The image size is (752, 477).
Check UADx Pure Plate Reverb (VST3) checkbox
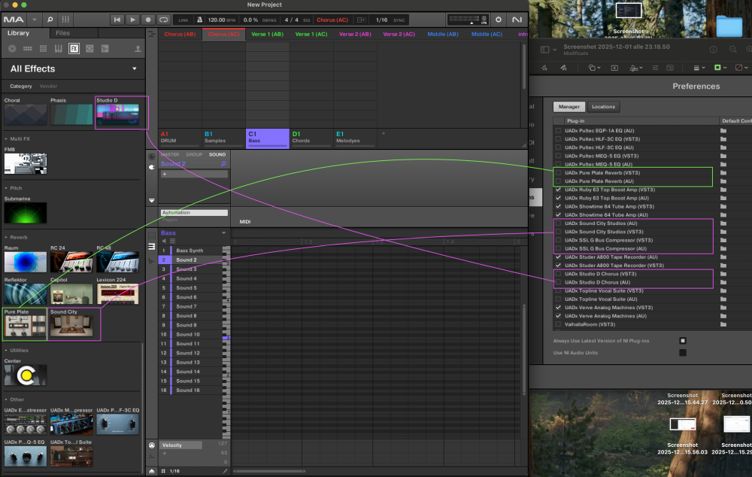pyautogui.click(x=558, y=173)
